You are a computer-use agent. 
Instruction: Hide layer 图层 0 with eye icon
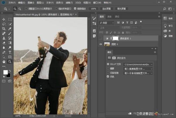click(x=101, y=44)
